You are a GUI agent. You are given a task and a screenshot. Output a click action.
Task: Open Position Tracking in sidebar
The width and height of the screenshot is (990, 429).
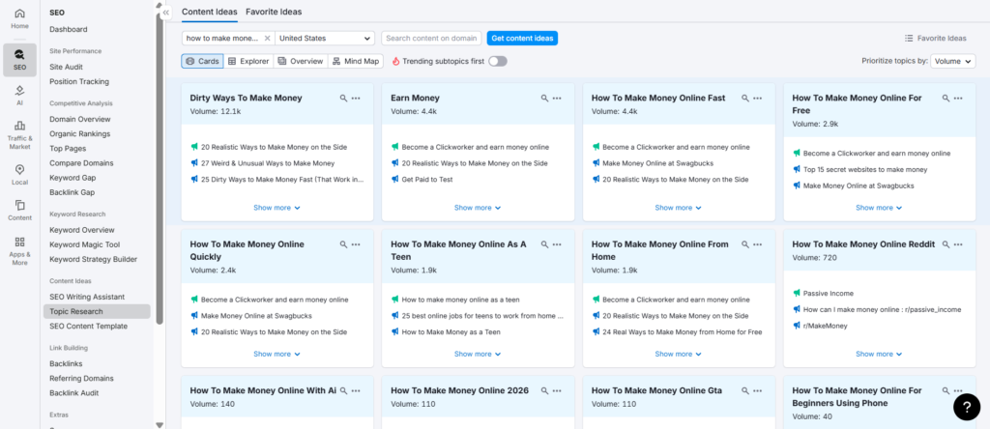(x=79, y=81)
